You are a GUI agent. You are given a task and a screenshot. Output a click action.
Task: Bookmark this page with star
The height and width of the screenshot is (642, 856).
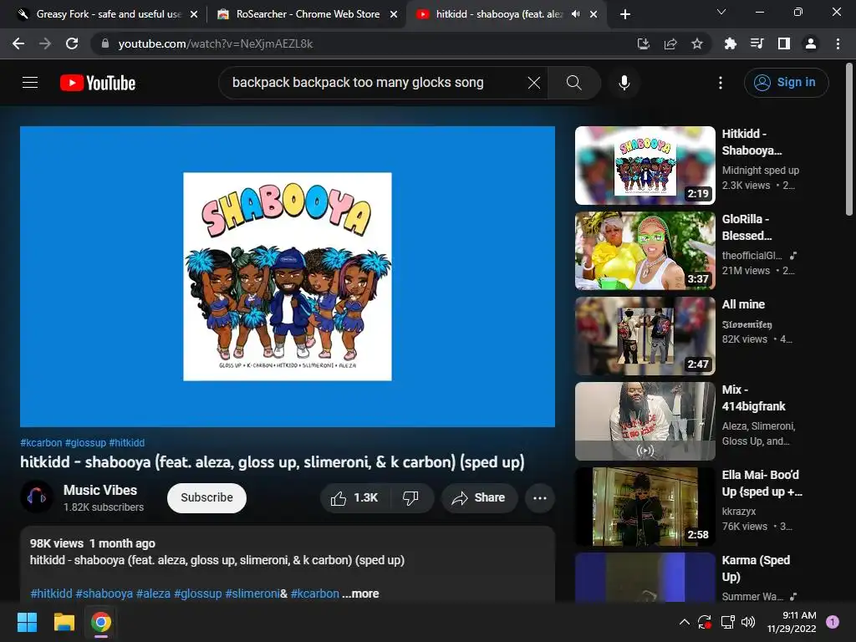click(x=697, y=43)
